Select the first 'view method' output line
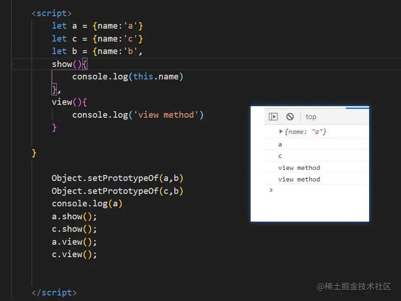Viewport: 401px width, 301px height. tap(299, 168)
